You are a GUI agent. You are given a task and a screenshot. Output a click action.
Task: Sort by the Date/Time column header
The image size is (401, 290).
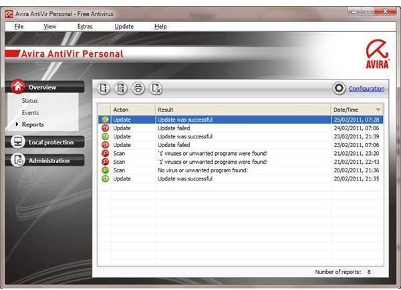[x=358, y=110]
